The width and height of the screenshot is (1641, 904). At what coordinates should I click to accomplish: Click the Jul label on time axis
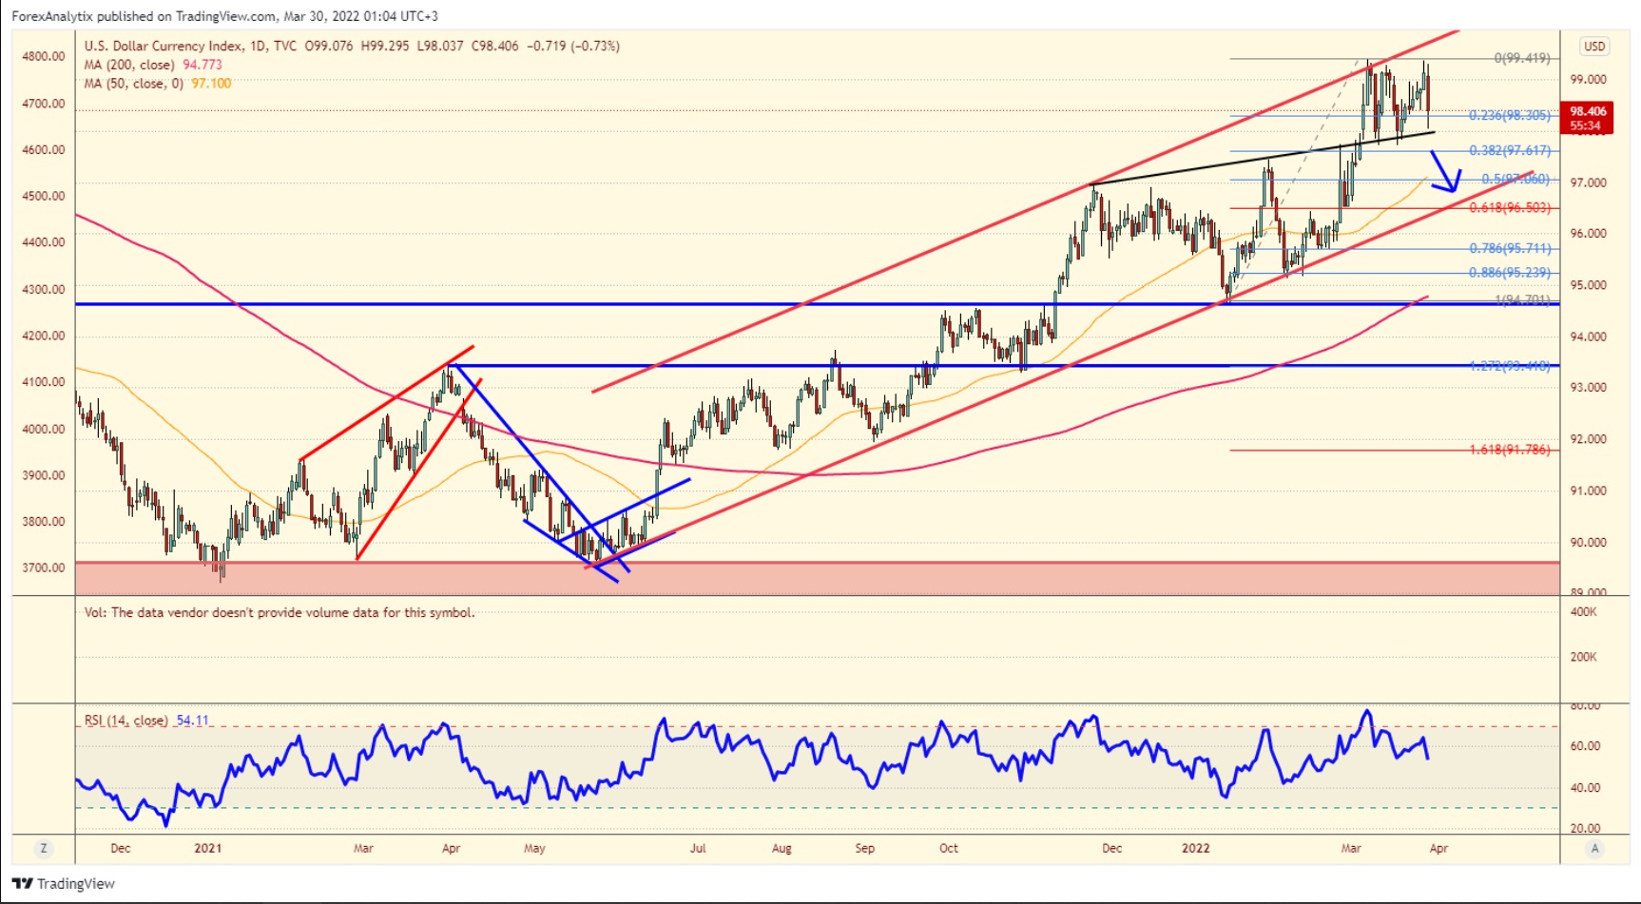coord(698,848)
